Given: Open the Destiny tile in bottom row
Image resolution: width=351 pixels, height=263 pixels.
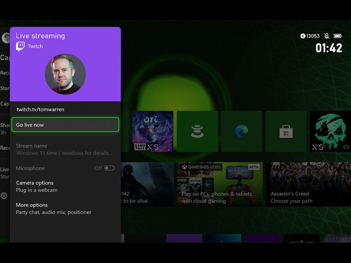Looking at the screenshot, I should [337, 238].
